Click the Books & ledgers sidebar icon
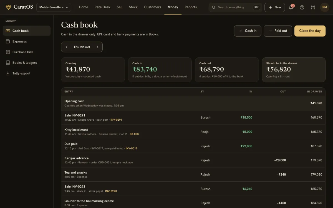The image size is (333, 208). (8, 63)
